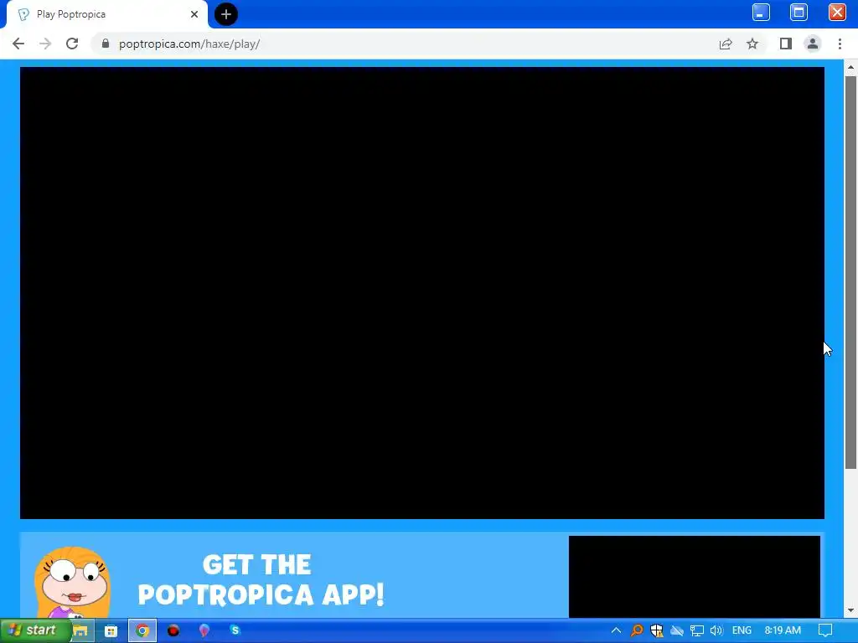858x643 pixels.
Task: Bookmark this page with star icon
Action: [x=753, y=44]
